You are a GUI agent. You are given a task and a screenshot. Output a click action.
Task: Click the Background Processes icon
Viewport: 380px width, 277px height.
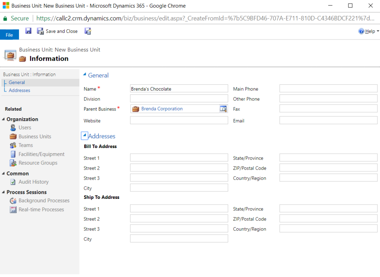[x=13, y=200]
